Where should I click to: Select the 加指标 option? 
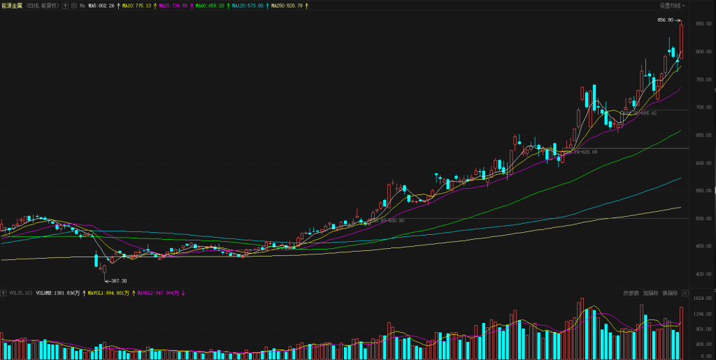[650, 293]
